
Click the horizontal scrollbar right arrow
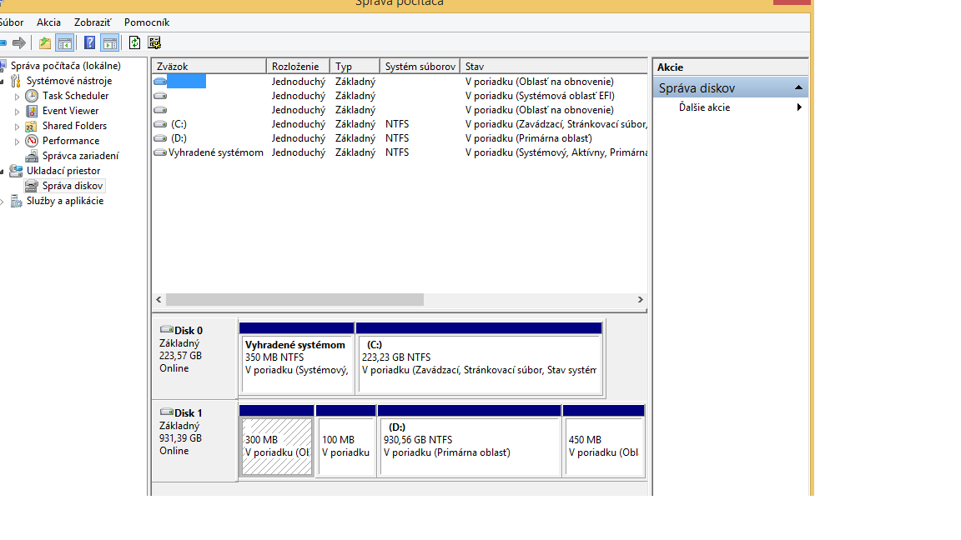pos(641,299)
